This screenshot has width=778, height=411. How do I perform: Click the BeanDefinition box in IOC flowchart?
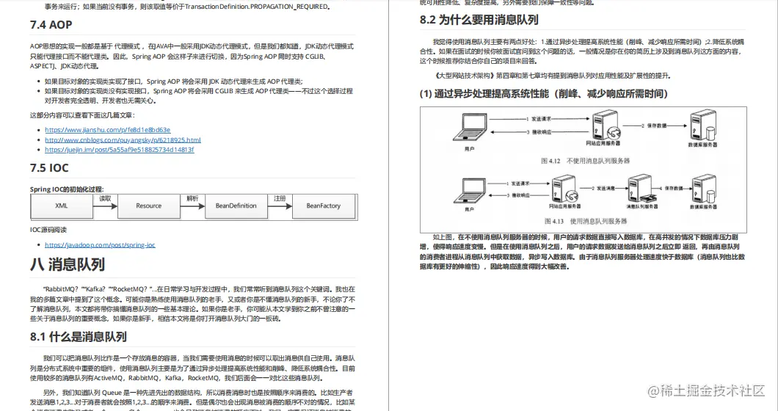point(236,206)
